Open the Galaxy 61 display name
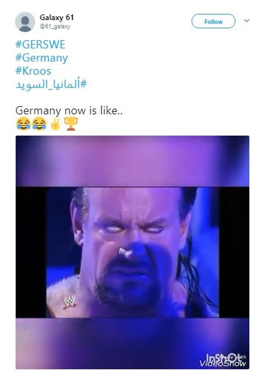265x373 pixels. coord(57,17)
